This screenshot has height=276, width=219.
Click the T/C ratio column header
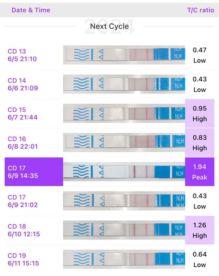(201, 10)
